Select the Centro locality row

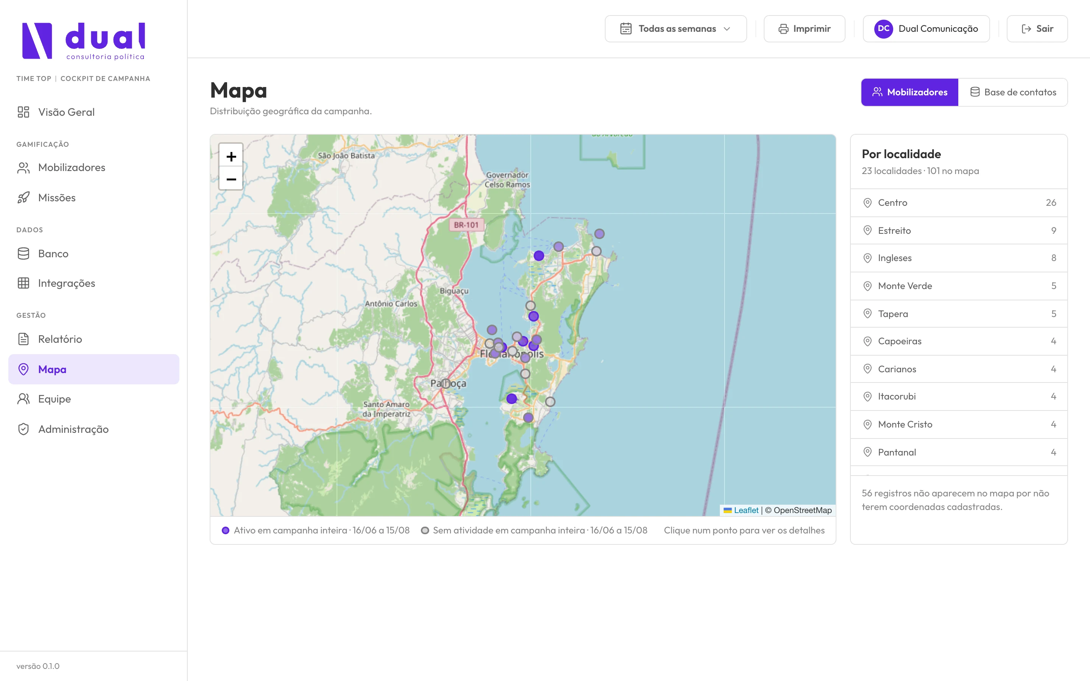tap(958, 203)
